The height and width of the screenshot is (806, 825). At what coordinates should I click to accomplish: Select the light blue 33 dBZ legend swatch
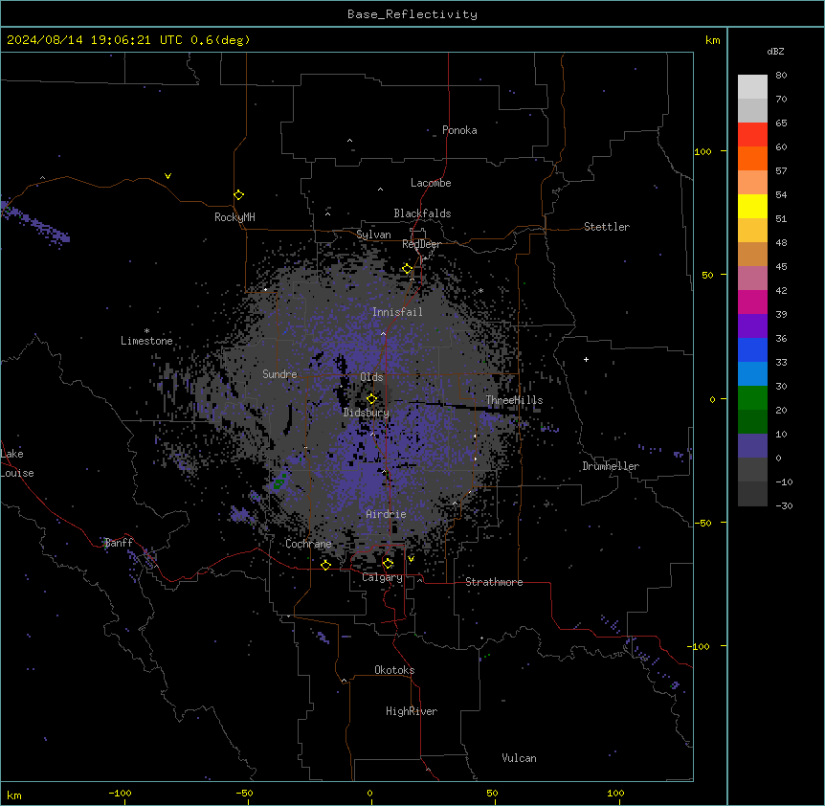point(752,373)
